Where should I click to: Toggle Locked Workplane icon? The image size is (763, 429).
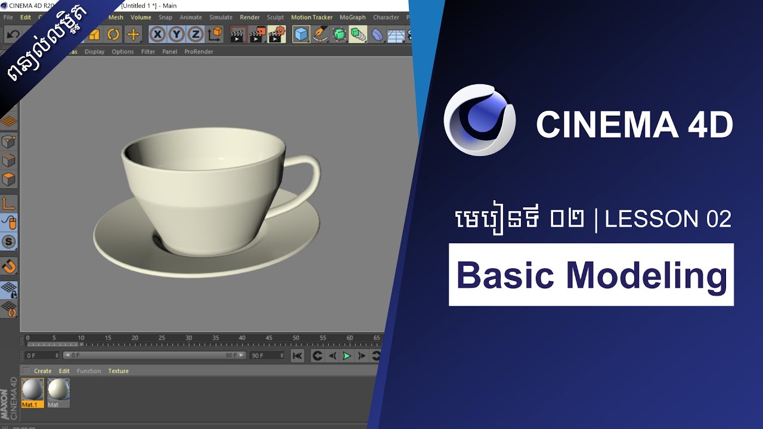9,290
